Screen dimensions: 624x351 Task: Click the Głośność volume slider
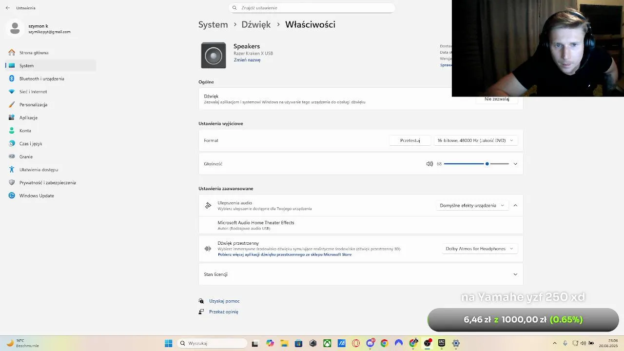476,164
